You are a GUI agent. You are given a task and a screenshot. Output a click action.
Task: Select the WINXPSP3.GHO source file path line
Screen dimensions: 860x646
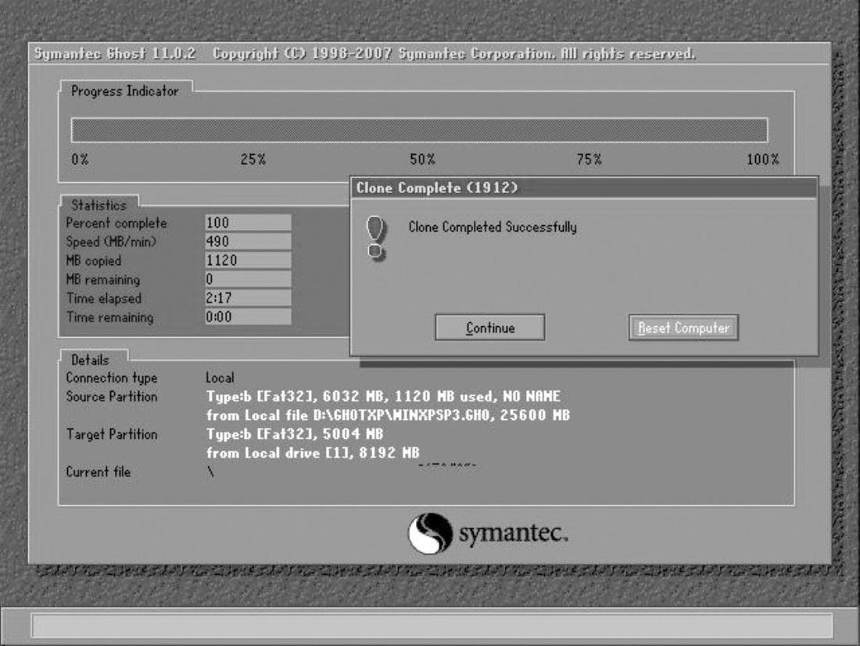387,415
